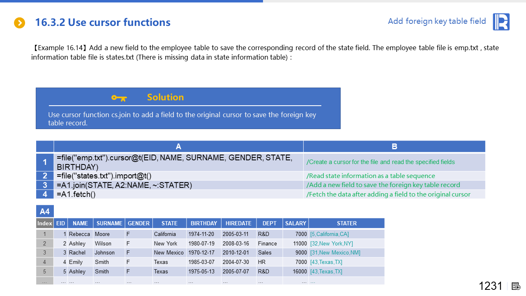The image size is (526, 296).
Task: Click the yellow key icon in Solution box
Action: [119, 98]
